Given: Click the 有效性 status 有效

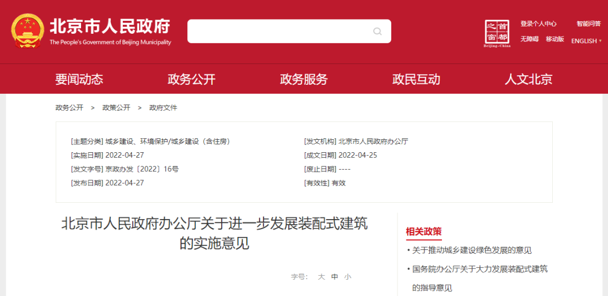Looking at the screenshot, I should [338, 183].
